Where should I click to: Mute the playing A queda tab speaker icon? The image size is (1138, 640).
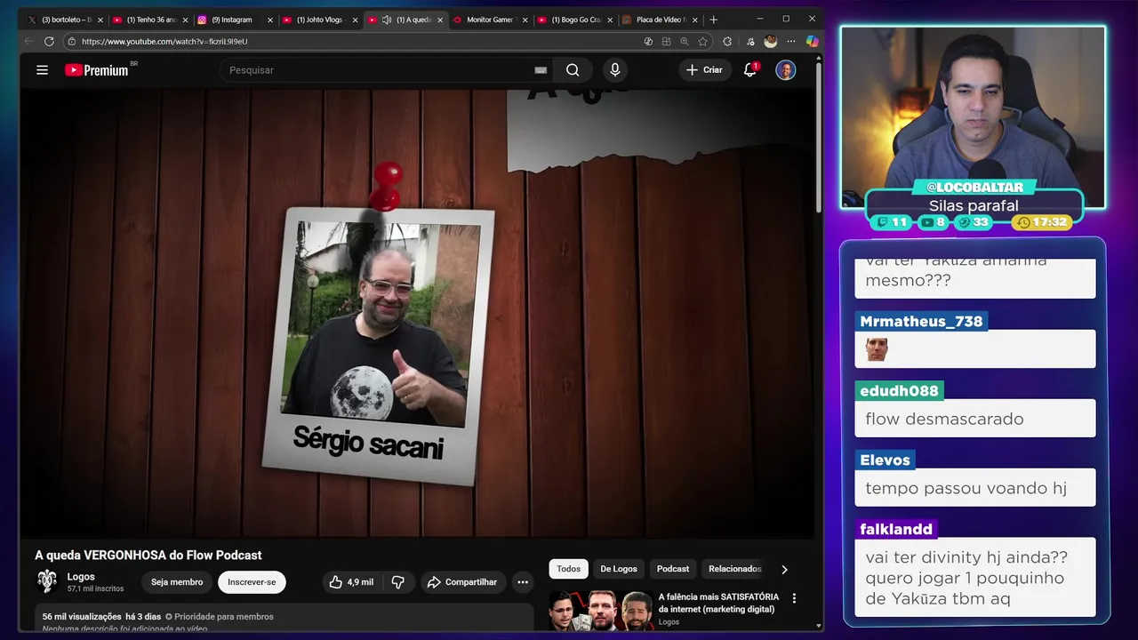[x=387, y=20]
